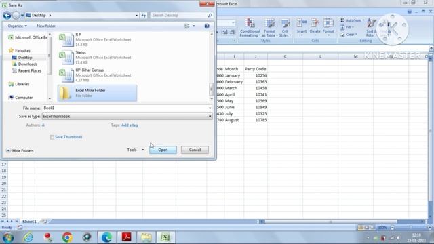Toggle the Save Thumbnail checkbox

(x=52, y=137)
